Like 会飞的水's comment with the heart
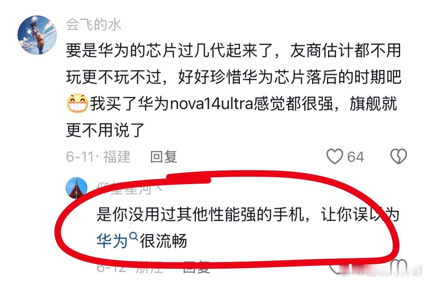The image size is (426, 281). click(x=335, y=156)
